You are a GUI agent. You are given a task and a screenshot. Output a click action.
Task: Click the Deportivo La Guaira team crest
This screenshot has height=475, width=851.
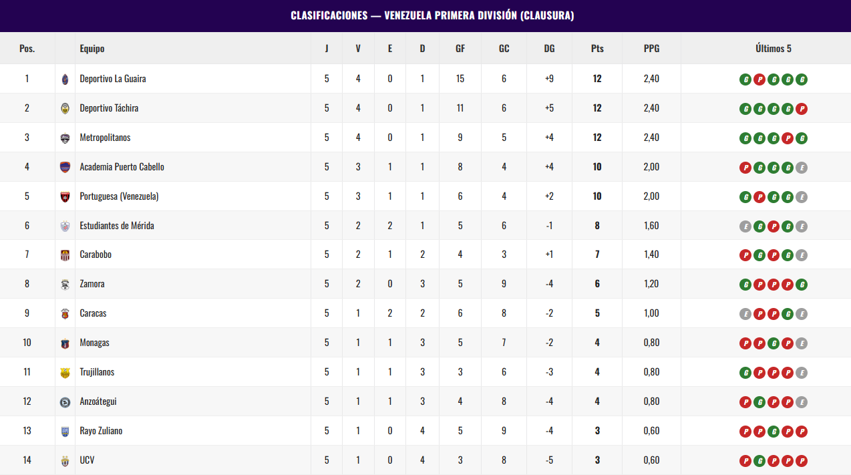[x=65, y=79]
